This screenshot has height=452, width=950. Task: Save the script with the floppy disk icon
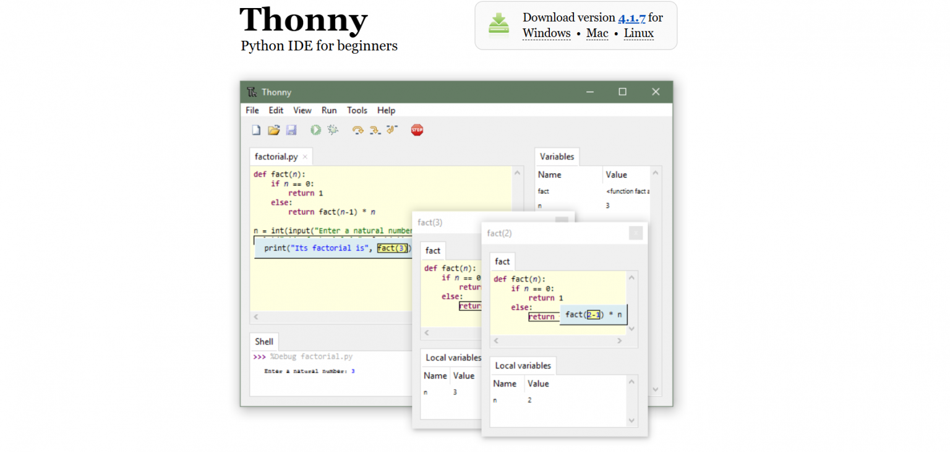(x=291, y=130)
